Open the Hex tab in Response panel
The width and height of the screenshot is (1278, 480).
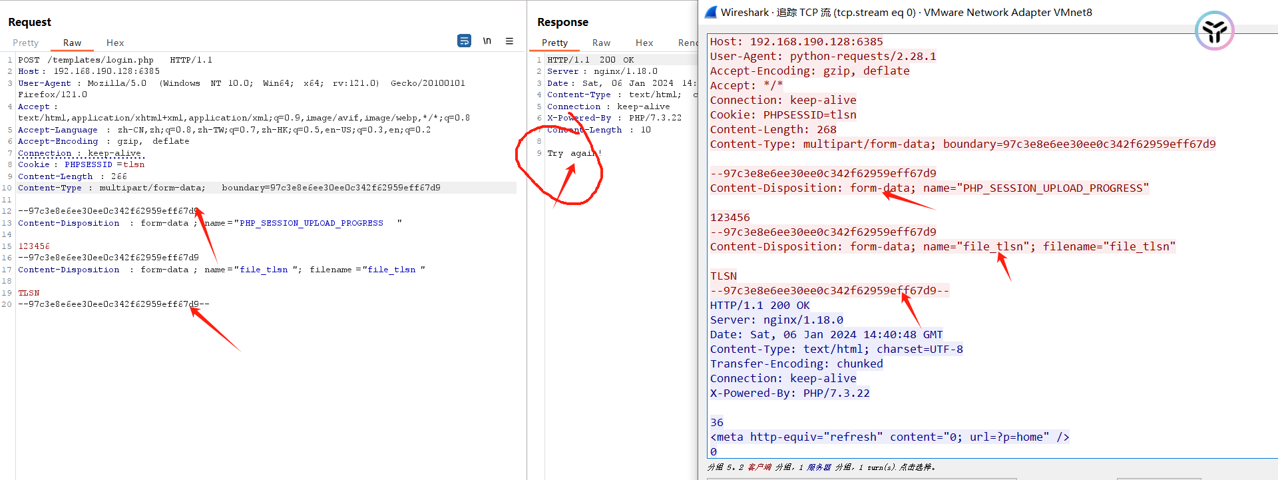pyautogui.click(x=644, y=43)
